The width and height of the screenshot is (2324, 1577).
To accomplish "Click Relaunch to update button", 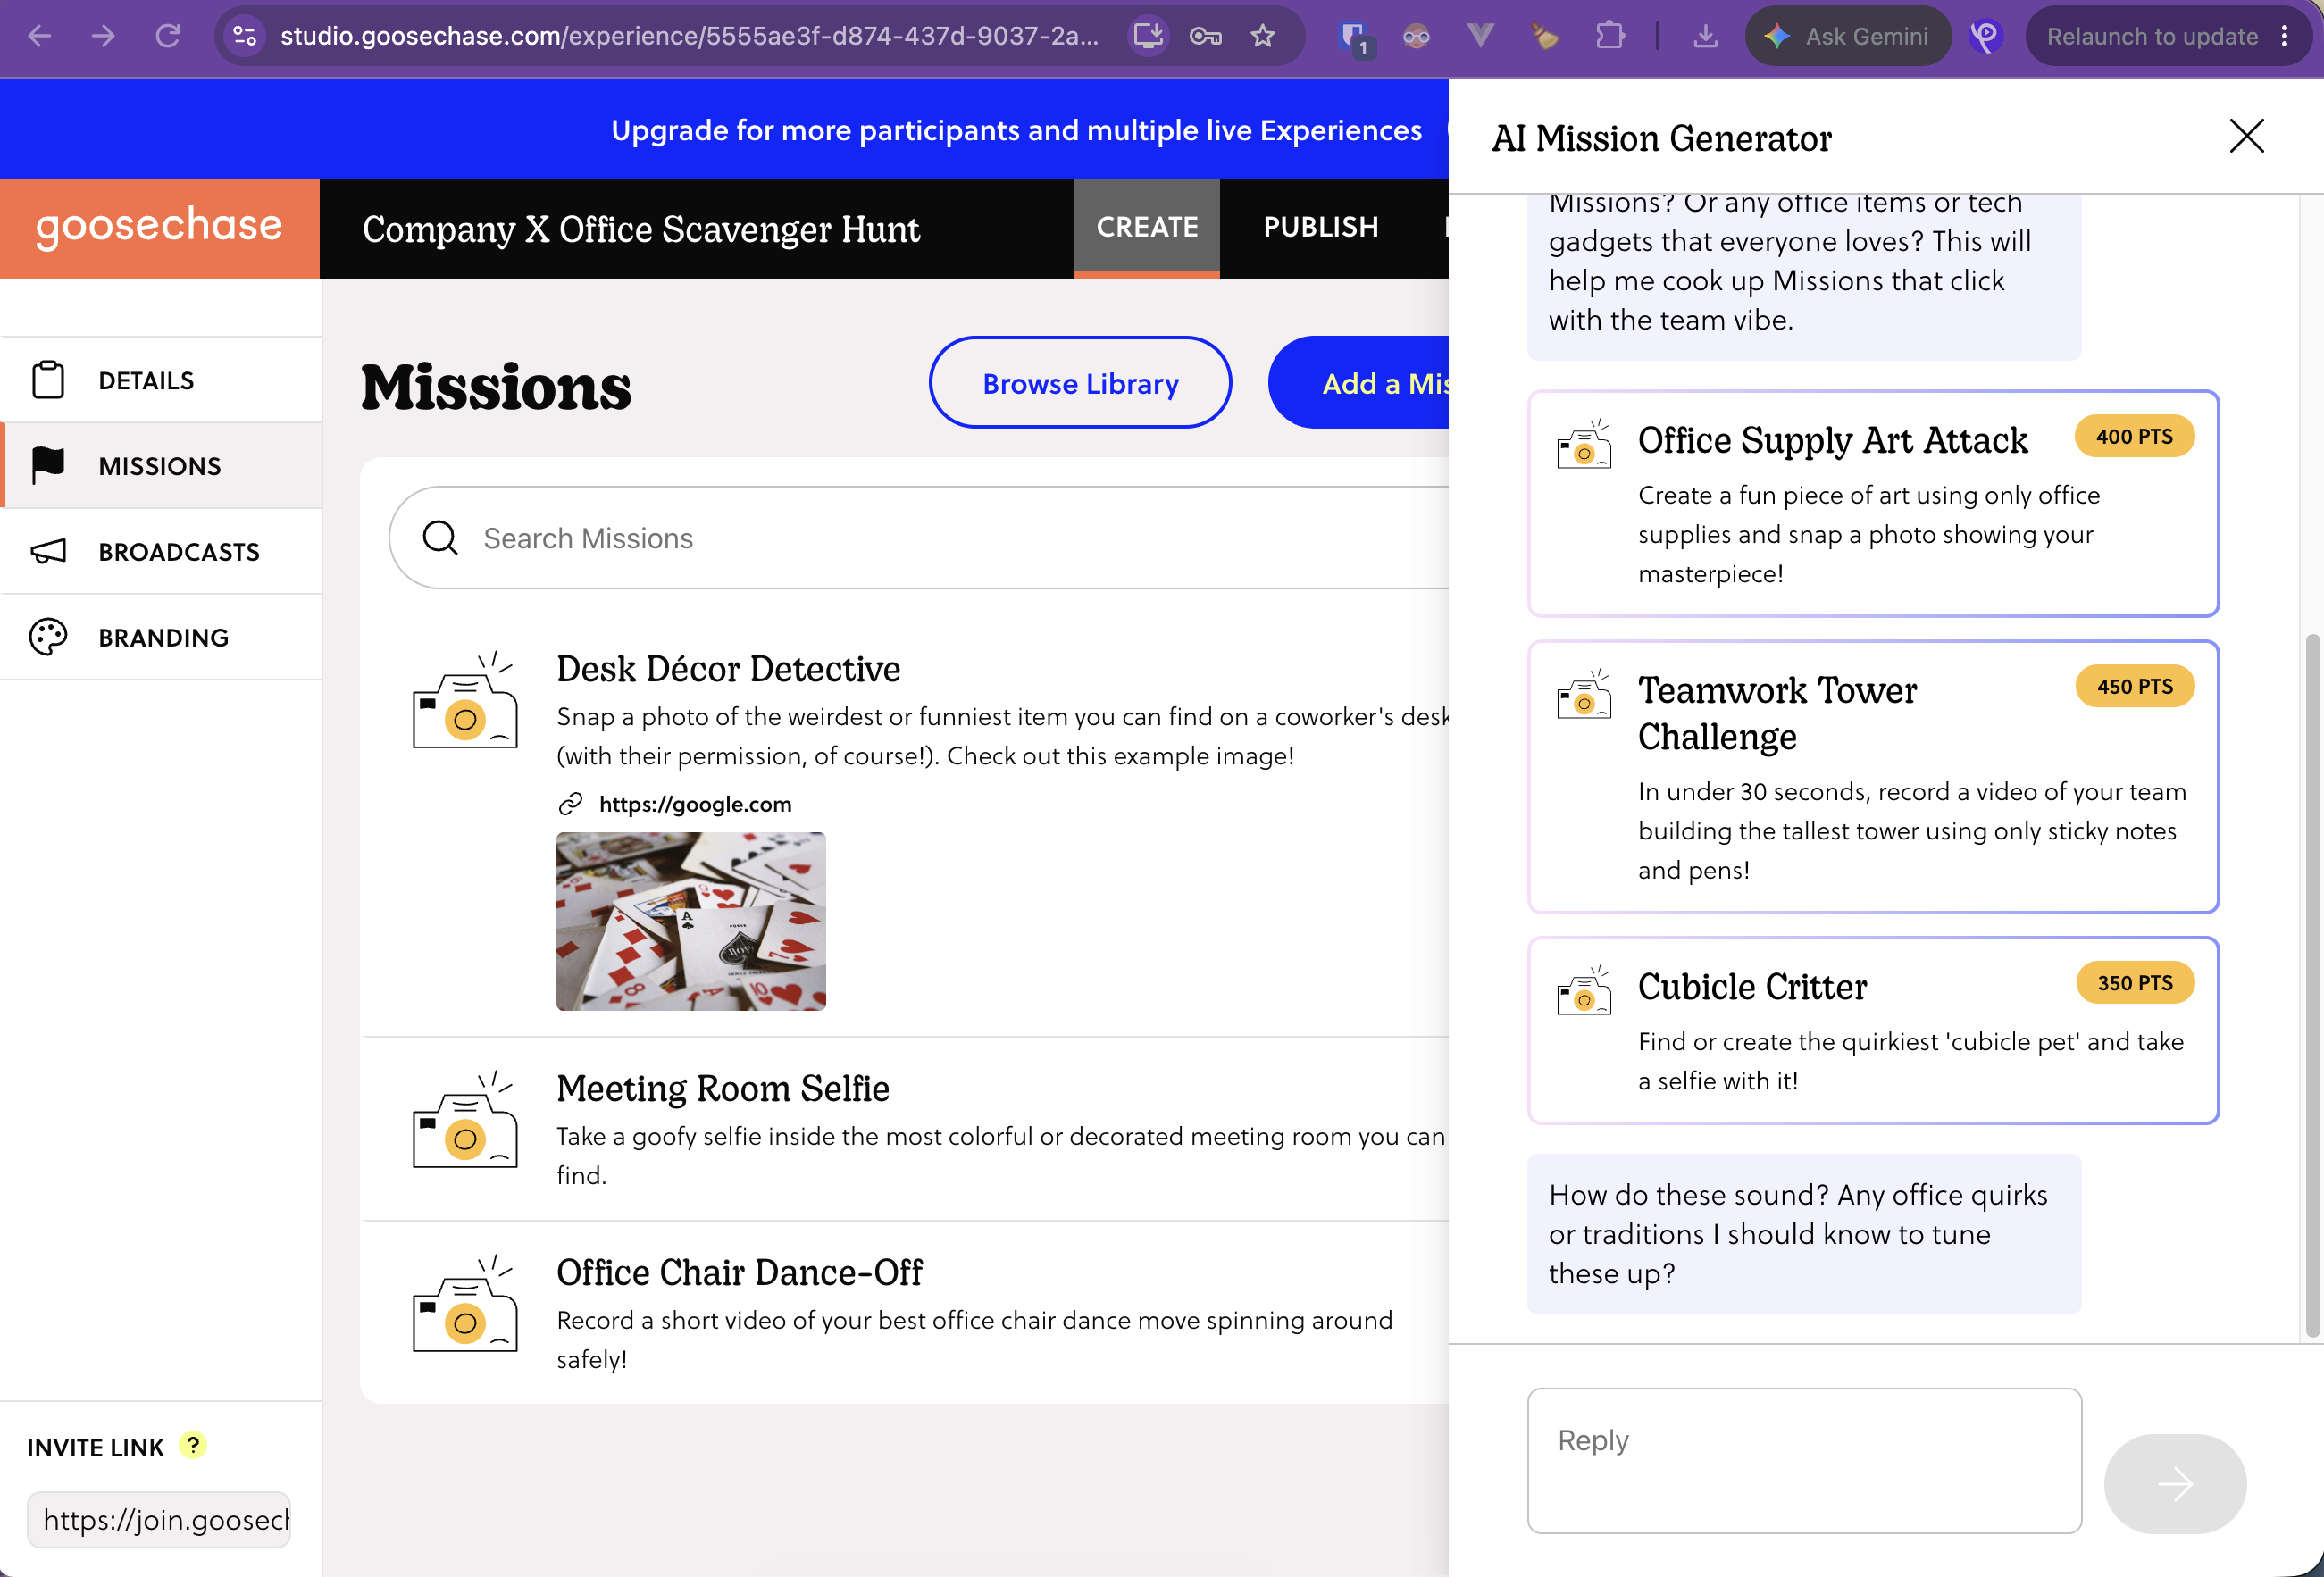I will pyautogui.click(x=2152, y=36).
